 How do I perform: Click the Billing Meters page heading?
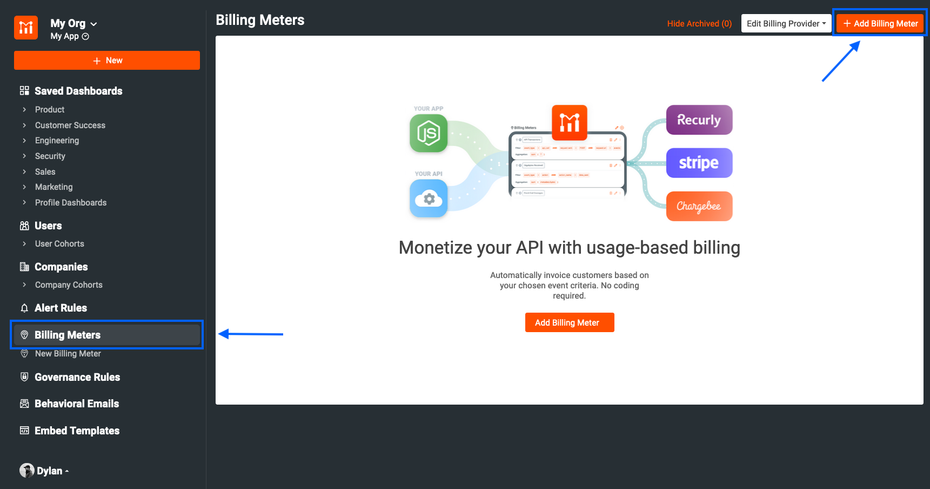[260, 21]
